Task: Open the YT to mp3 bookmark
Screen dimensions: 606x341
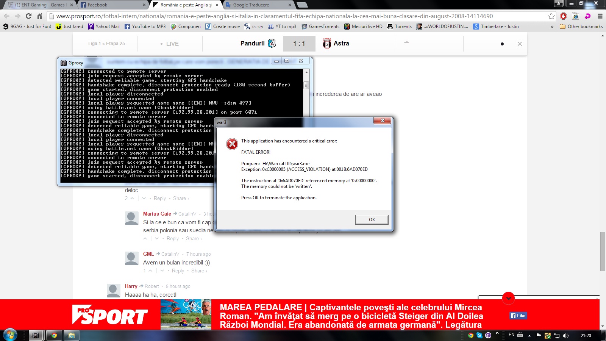Action: (282, 27)
